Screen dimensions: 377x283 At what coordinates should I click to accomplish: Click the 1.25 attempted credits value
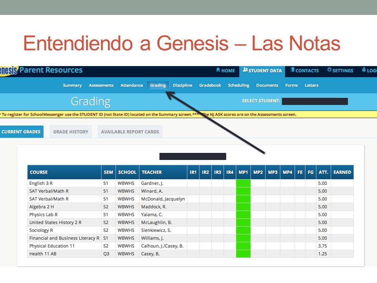pos(322,254)
